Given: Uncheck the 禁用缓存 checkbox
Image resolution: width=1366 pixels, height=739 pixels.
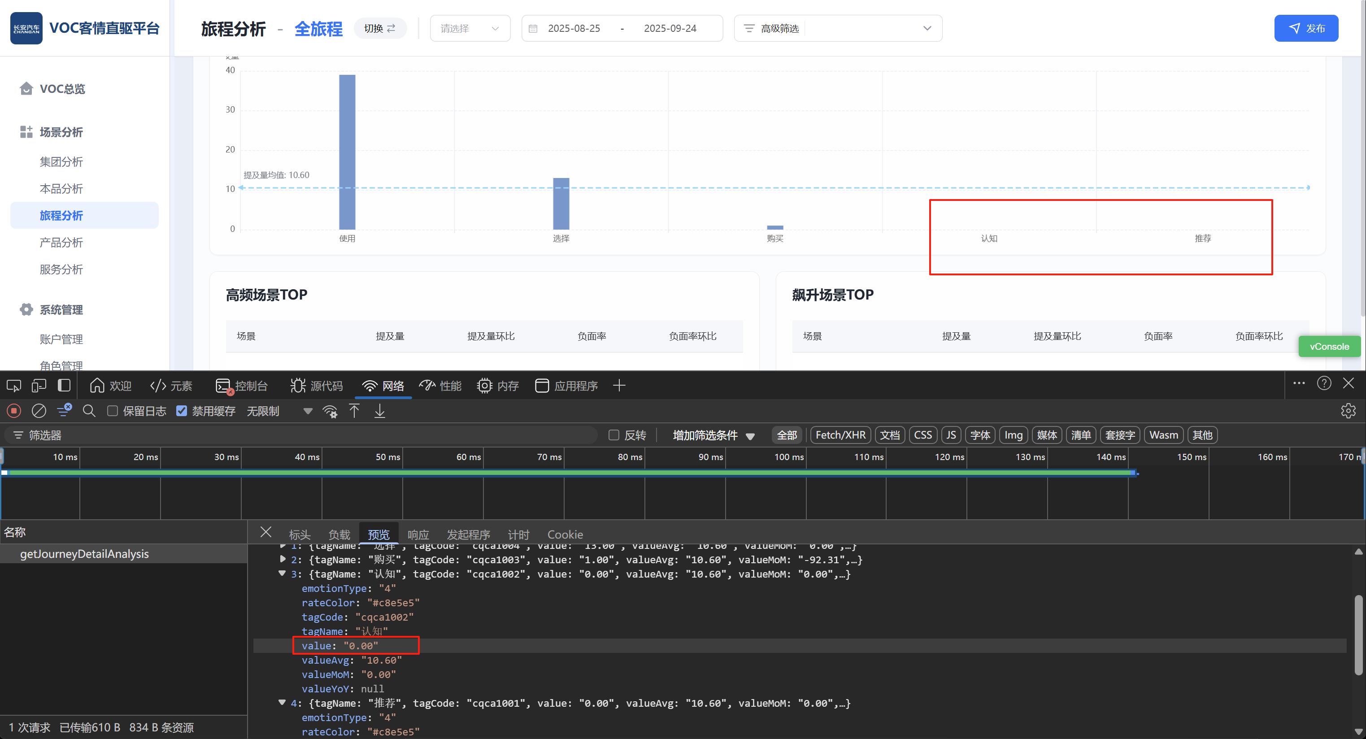Looking at the screenshot, I should coord(181,411).
